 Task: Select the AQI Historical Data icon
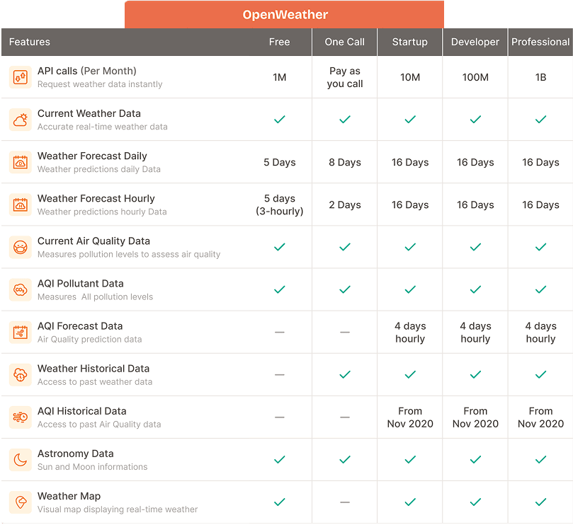(20, 417)
